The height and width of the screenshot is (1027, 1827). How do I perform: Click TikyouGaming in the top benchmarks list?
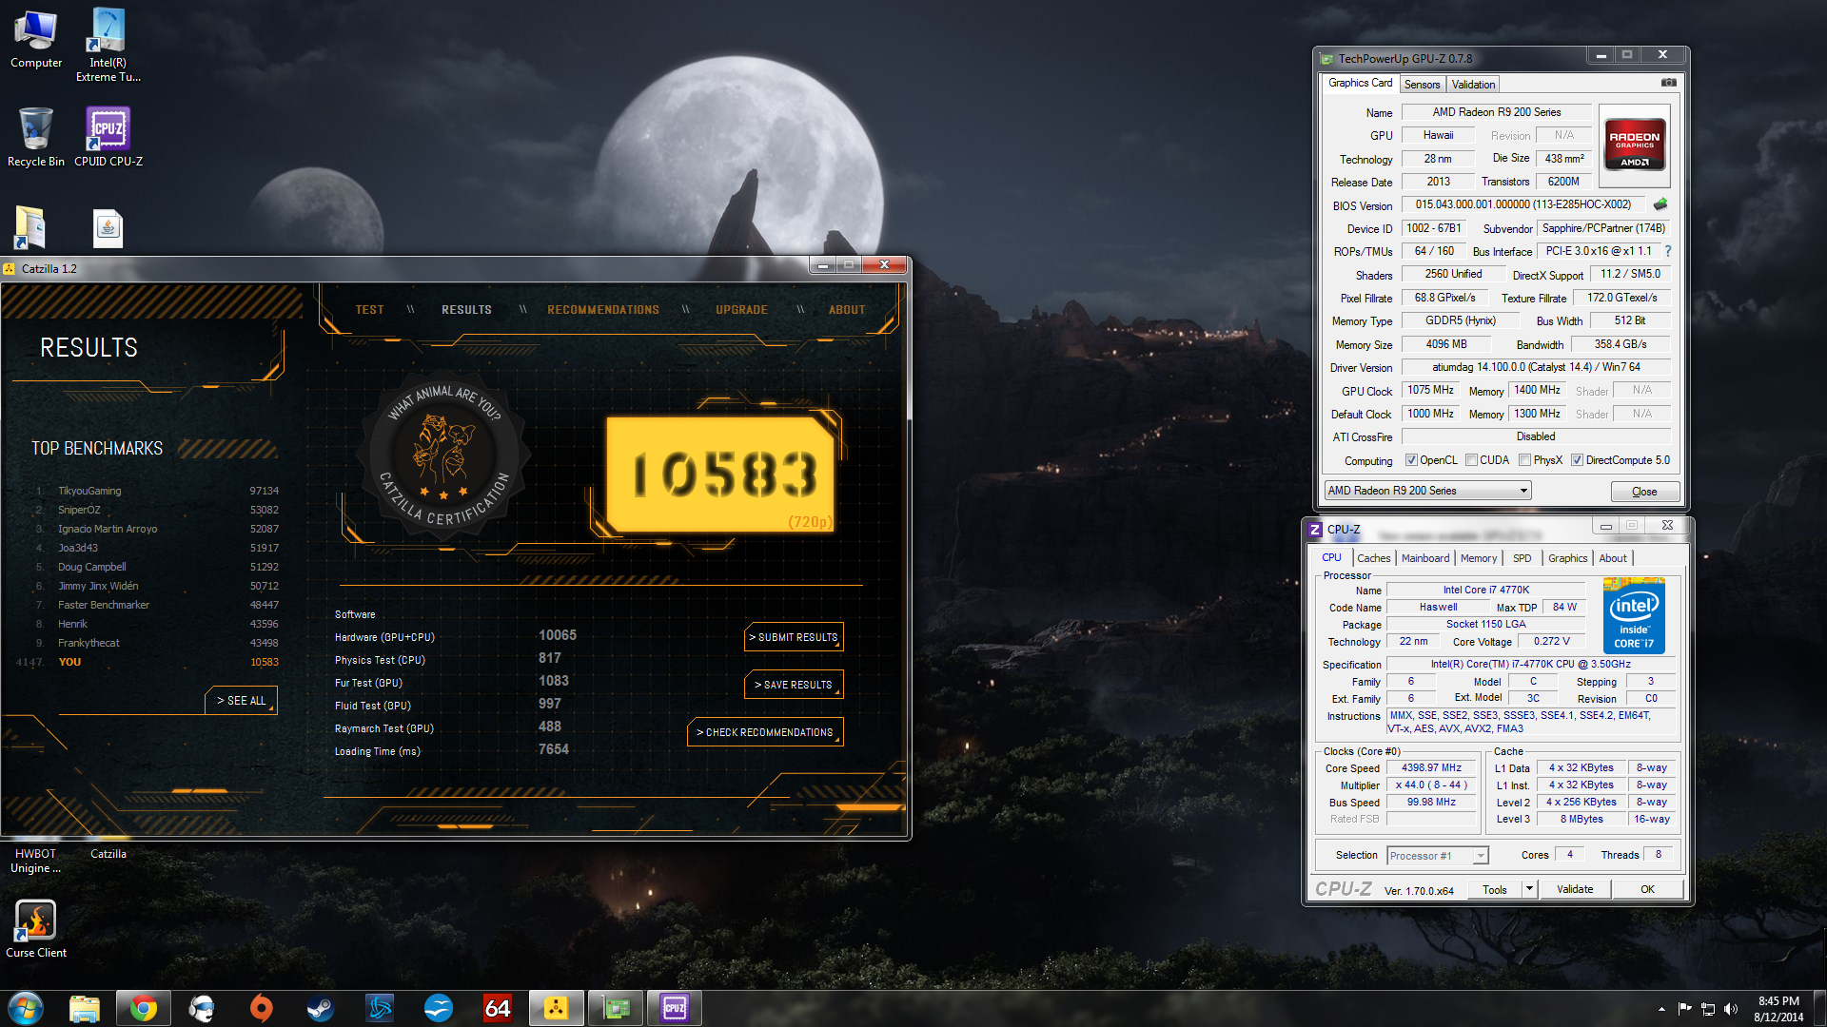pos(89,491)
